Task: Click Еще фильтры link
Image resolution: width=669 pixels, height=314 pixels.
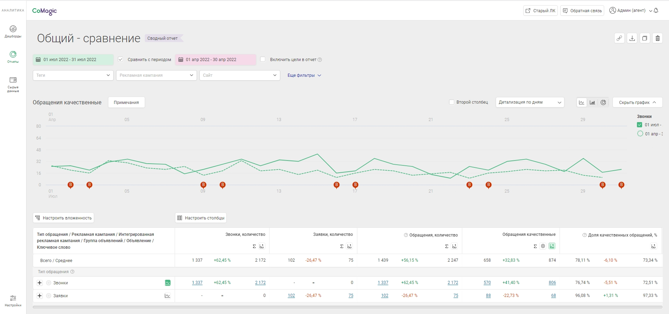Action: 304,75
